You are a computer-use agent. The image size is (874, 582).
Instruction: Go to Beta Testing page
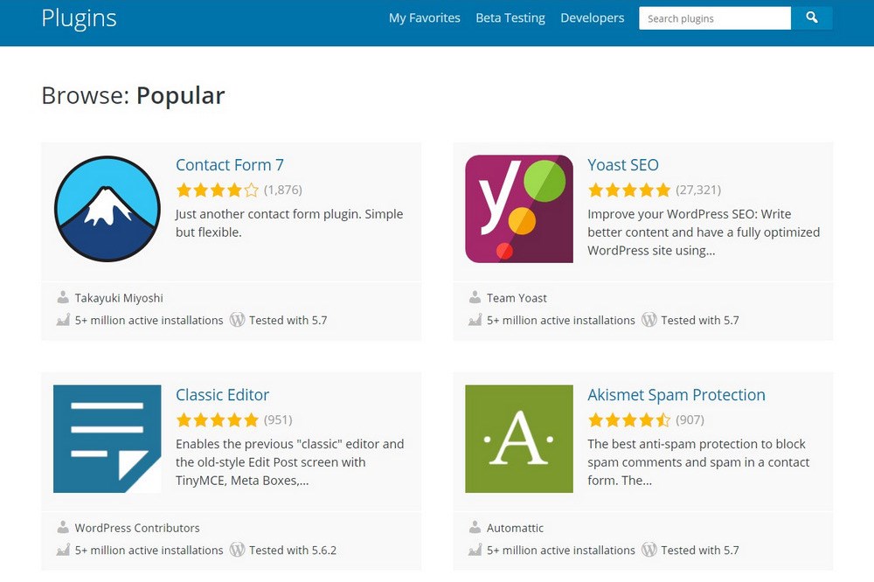pos(510,17)
